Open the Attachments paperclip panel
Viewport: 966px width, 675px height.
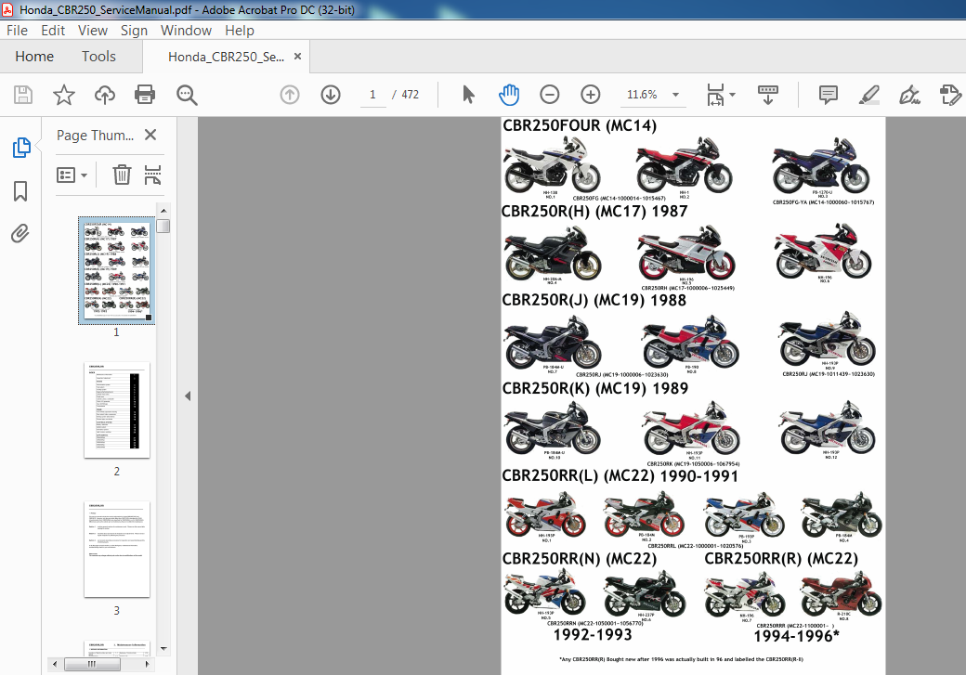point(20,233)
